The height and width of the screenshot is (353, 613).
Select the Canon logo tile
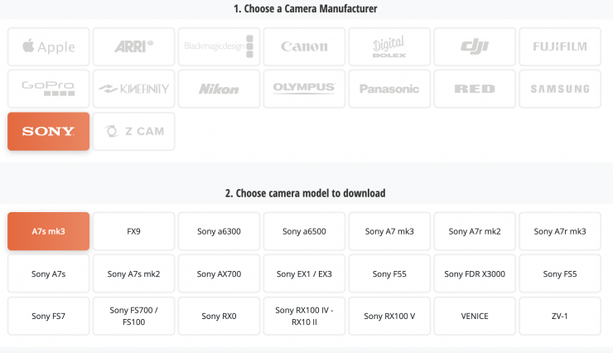[304, 47]
